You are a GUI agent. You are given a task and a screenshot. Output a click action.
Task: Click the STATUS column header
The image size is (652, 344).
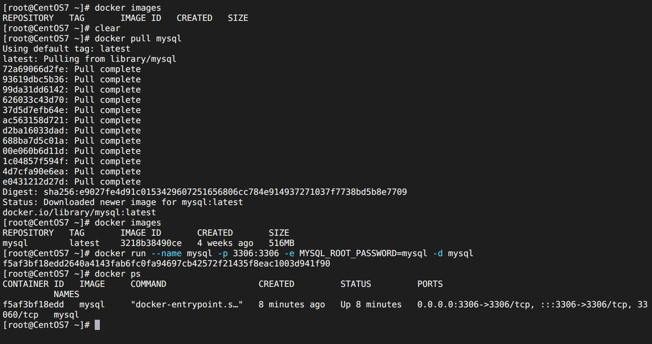(x=356, y=284)
